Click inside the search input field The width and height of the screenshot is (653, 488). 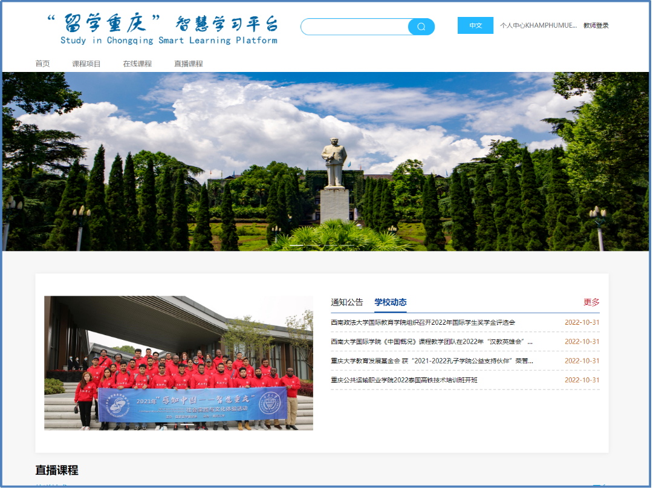point(357,27)
